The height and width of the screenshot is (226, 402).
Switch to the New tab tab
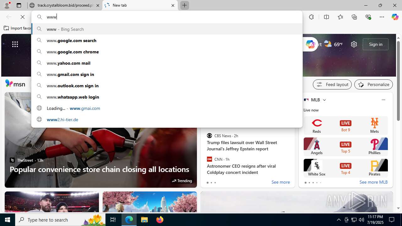(140, 5)
